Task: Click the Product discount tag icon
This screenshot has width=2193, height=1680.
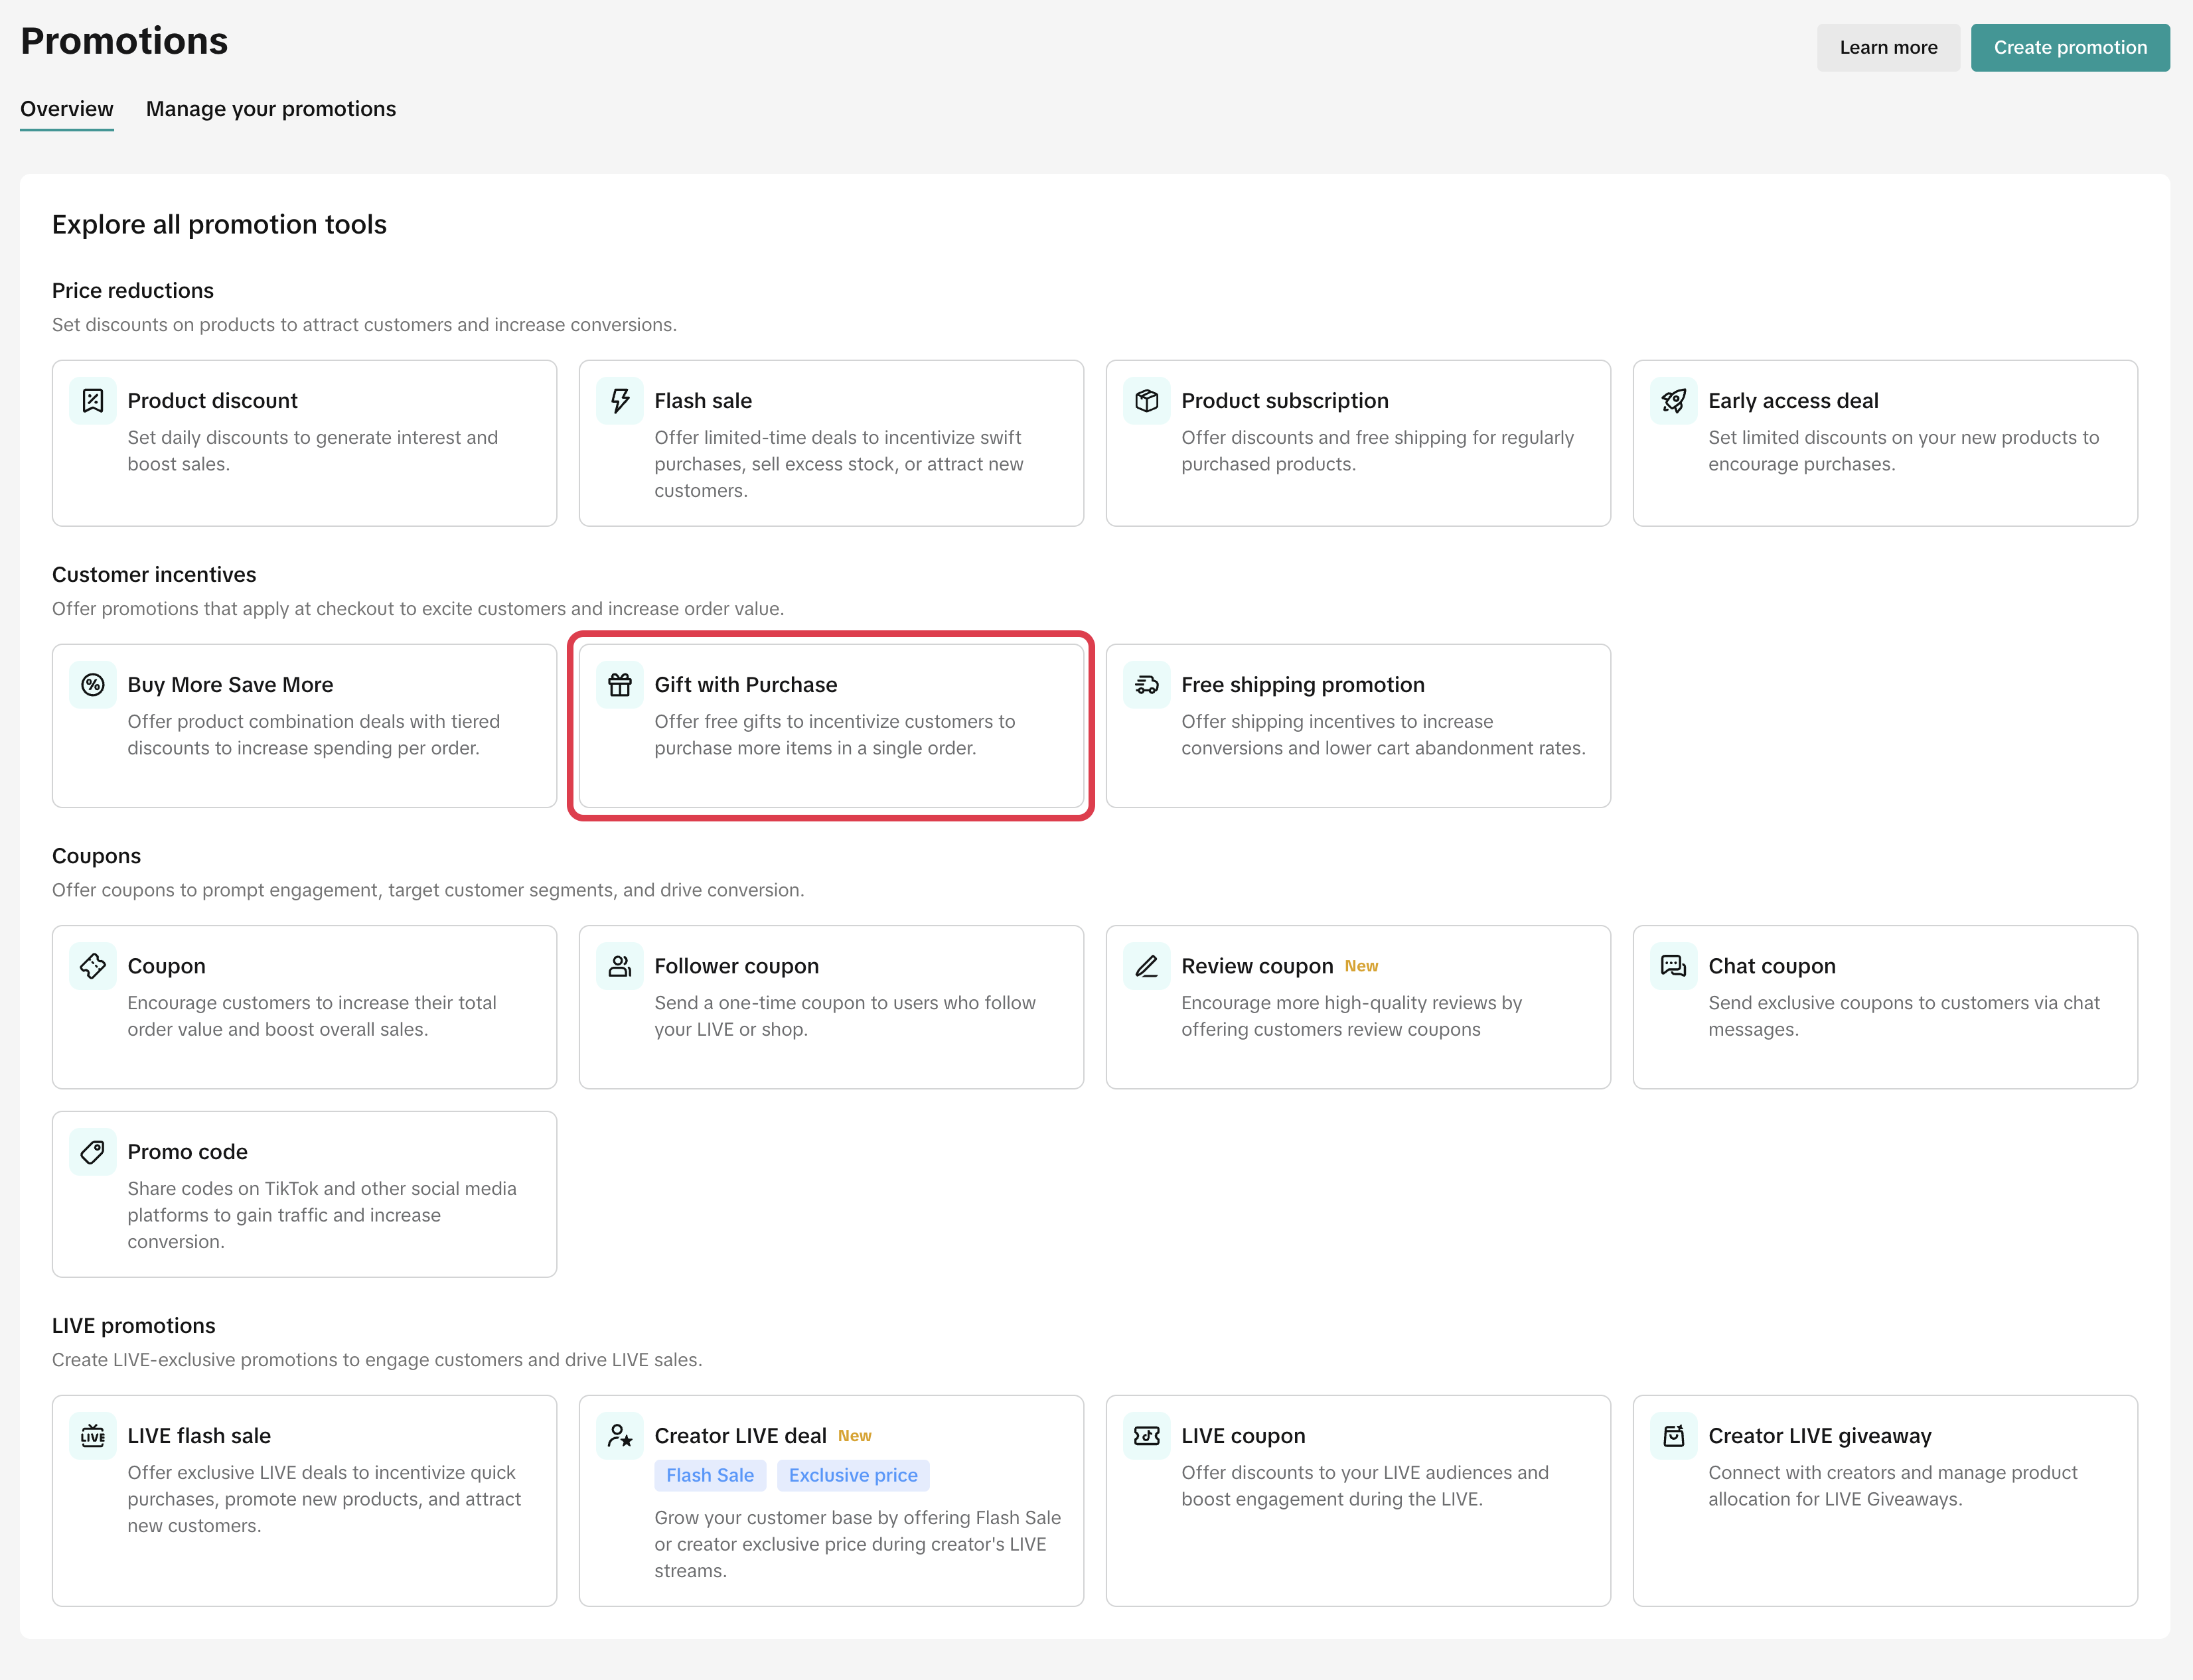Action: tap(93, 401)
